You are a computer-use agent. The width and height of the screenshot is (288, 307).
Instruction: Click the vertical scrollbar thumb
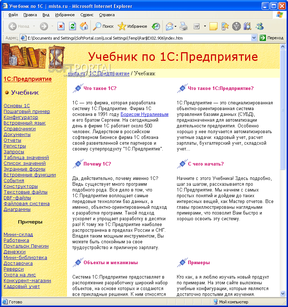click(x=283, y=110)
